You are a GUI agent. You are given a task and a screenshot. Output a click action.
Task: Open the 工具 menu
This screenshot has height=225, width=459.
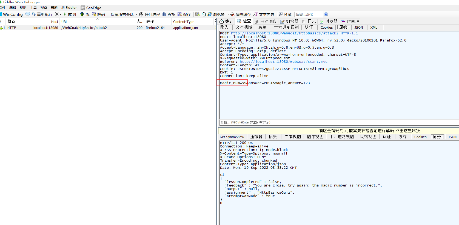click(33, 8)
